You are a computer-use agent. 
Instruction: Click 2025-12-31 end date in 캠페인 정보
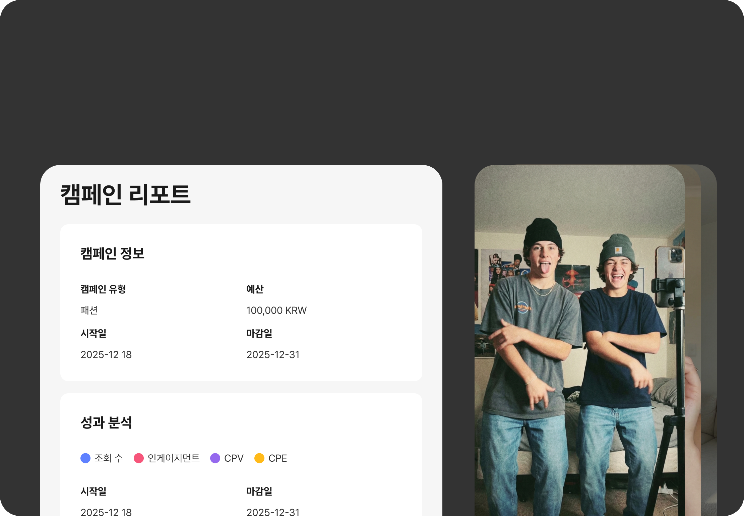(x=273, y=355)
